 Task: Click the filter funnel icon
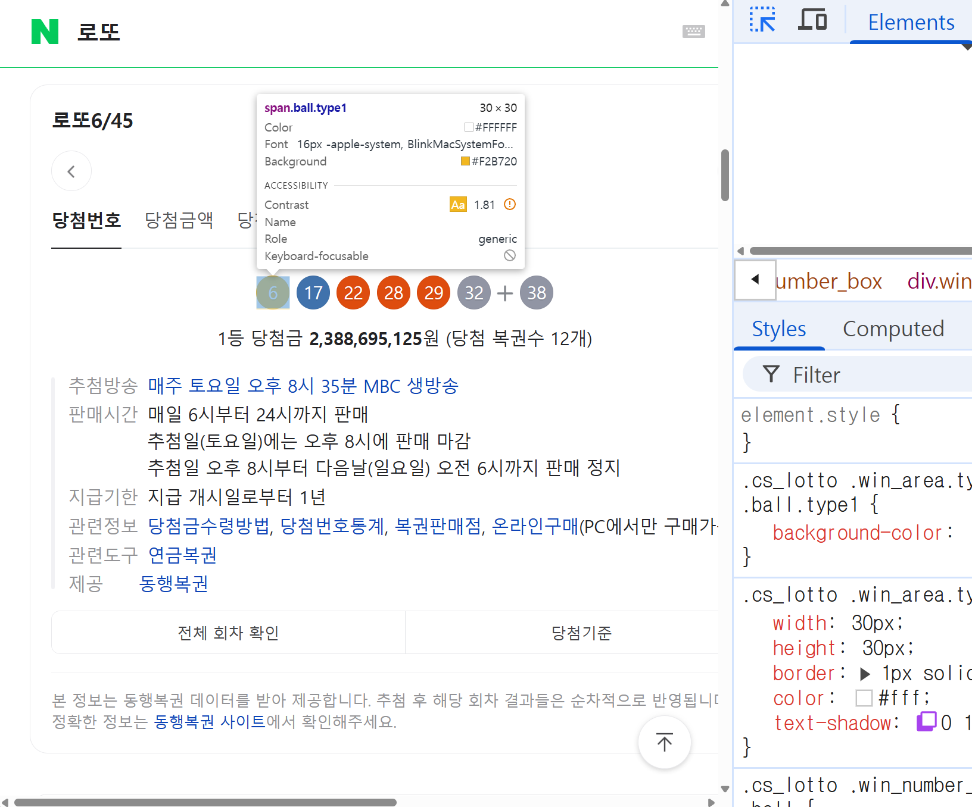click(x=771, y=374)
